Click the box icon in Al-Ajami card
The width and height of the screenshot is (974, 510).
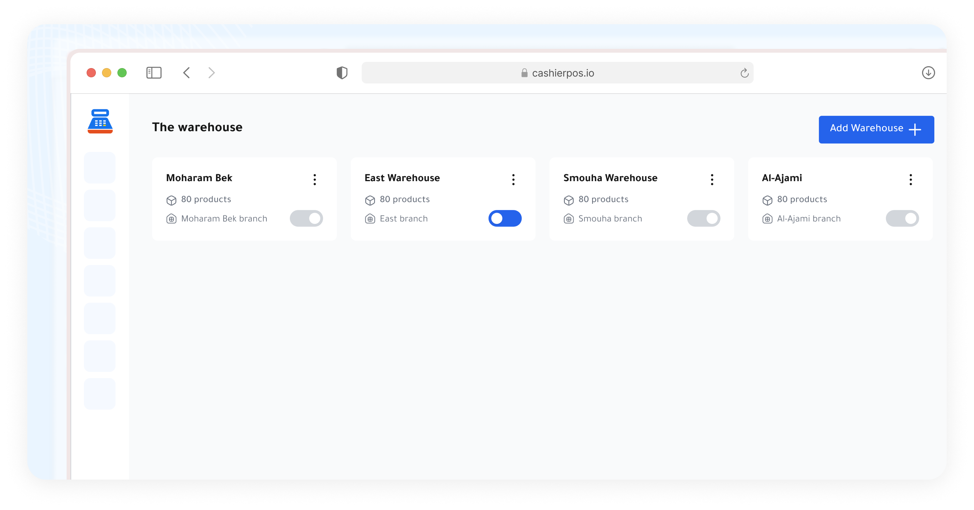767,200
